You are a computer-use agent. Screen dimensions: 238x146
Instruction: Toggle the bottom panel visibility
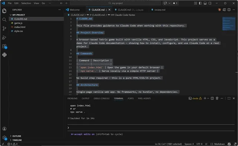205,3
